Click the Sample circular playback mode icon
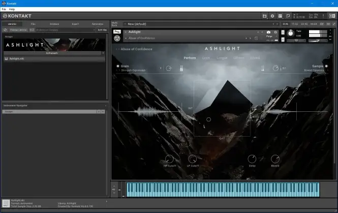 tap(275, 68)
